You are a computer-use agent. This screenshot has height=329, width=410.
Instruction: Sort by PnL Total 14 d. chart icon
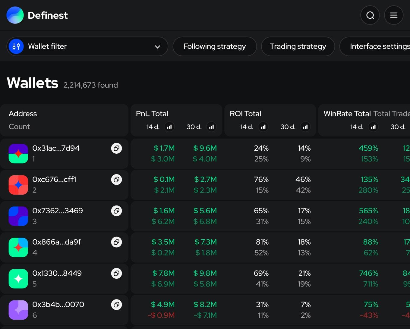[x=169, y=127]
